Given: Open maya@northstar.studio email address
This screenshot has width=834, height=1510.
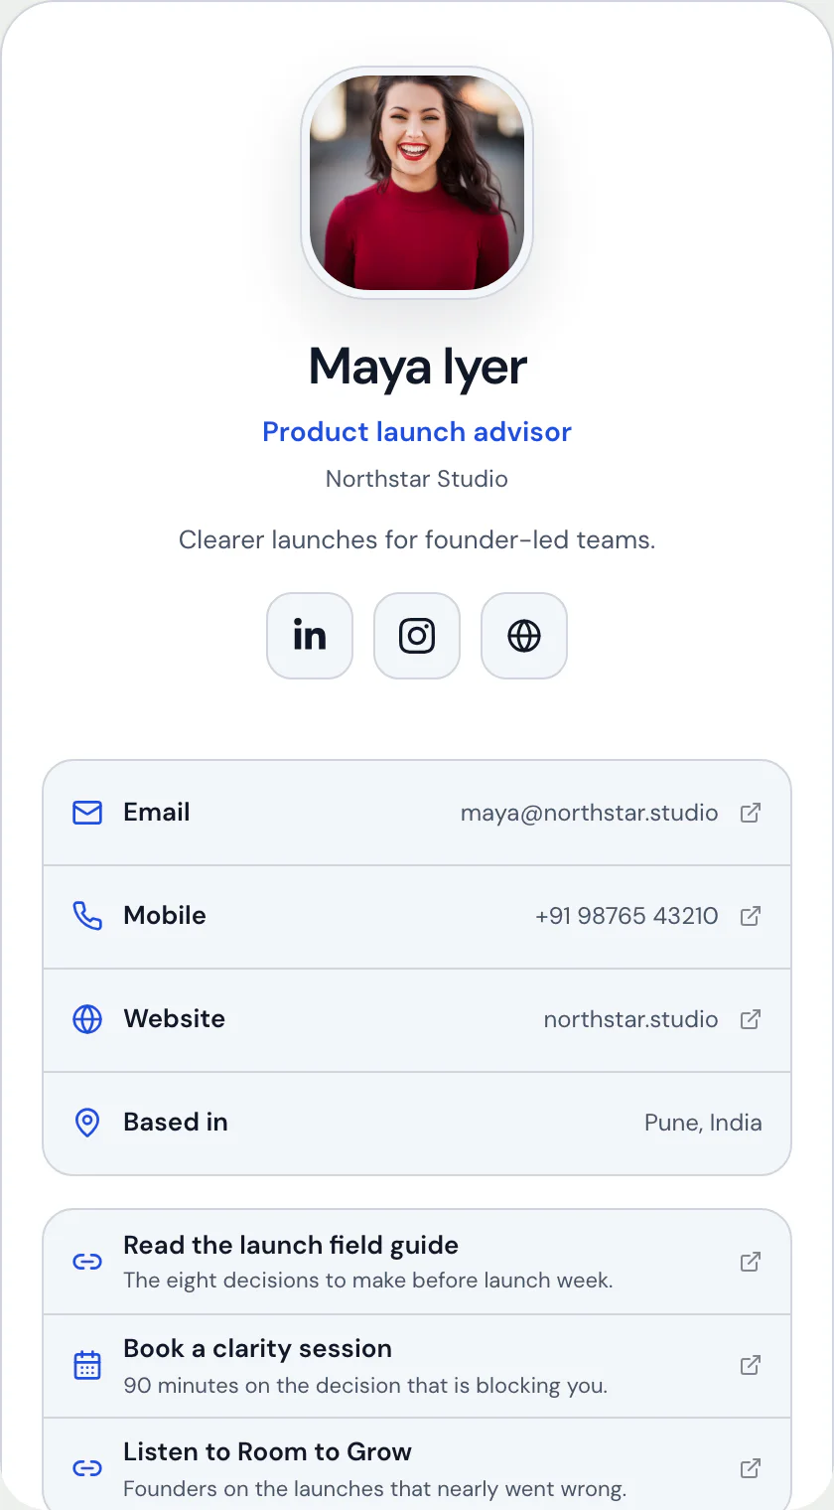Looking at the screenshot, I should coord(589,813).
